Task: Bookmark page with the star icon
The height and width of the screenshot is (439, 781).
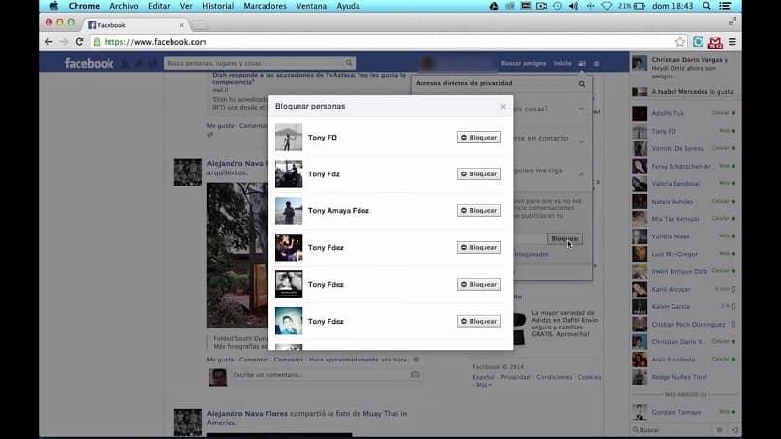Action: (680, 42)
